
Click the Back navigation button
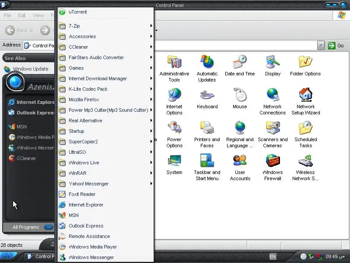pos(19,30)
